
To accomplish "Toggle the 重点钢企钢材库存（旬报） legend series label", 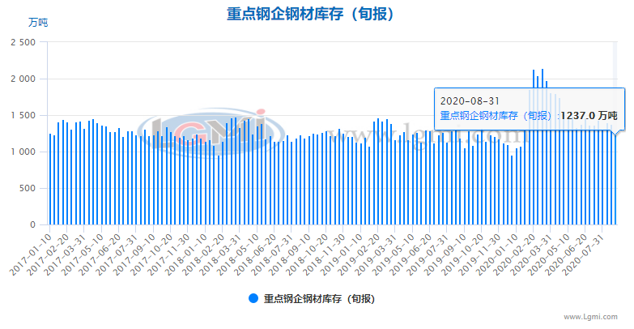I will coord(319,299).
